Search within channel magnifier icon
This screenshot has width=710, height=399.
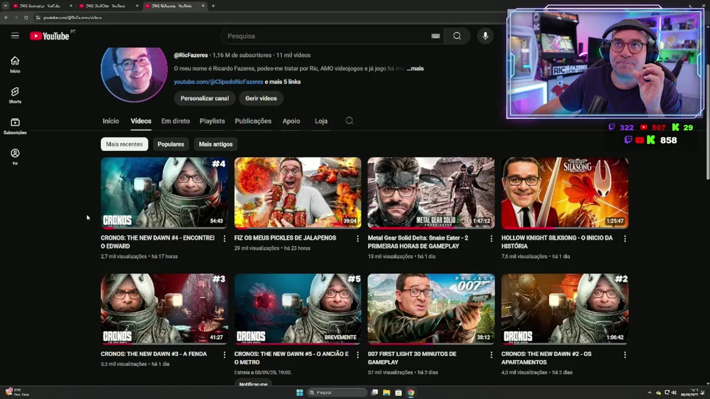[x=349, y=121]
